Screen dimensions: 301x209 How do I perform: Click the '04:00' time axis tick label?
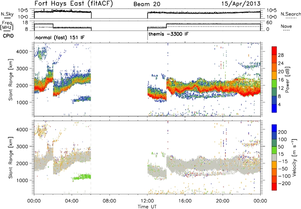click(72, 201)
